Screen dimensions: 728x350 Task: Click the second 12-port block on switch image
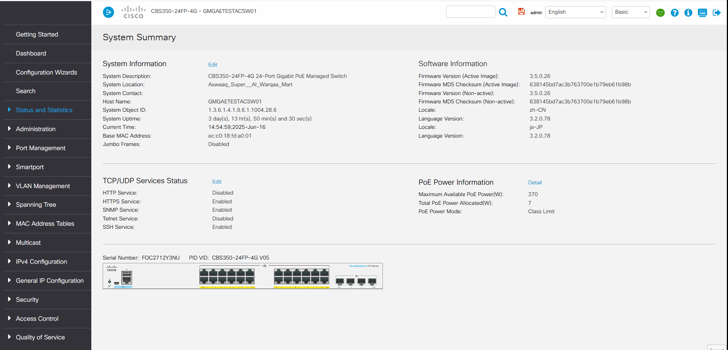[x=301, y=277]
